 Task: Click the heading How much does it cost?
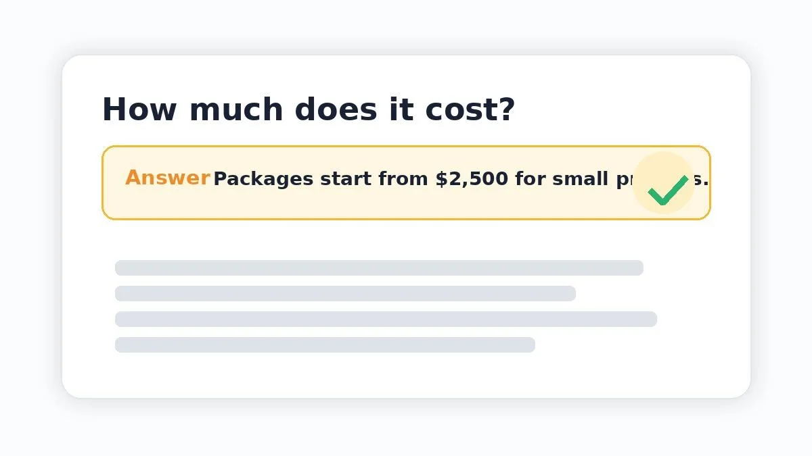coord(309,109)
